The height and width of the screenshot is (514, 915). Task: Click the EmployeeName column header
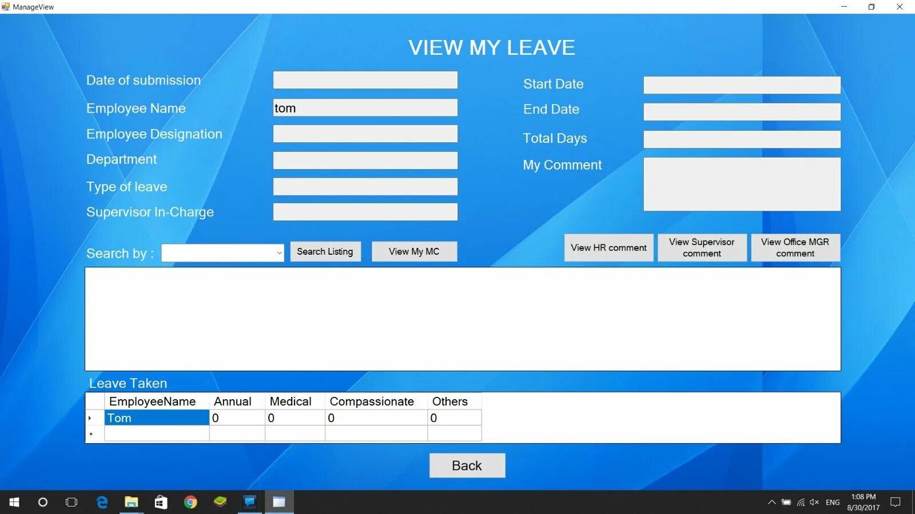(x=157, y=401)
